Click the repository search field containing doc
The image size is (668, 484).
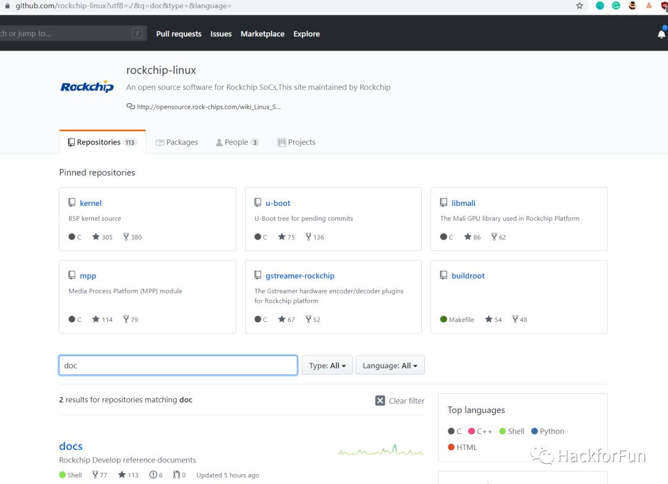click(178, 365)
